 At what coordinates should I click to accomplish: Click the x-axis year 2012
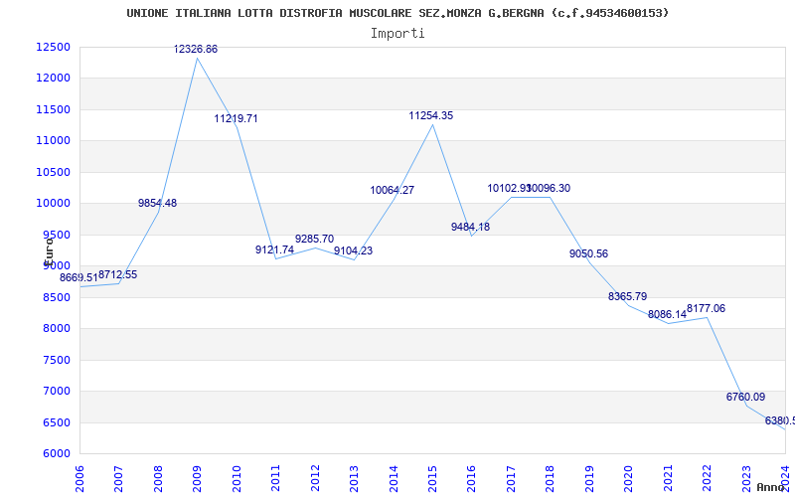click(x=315, y=479)
